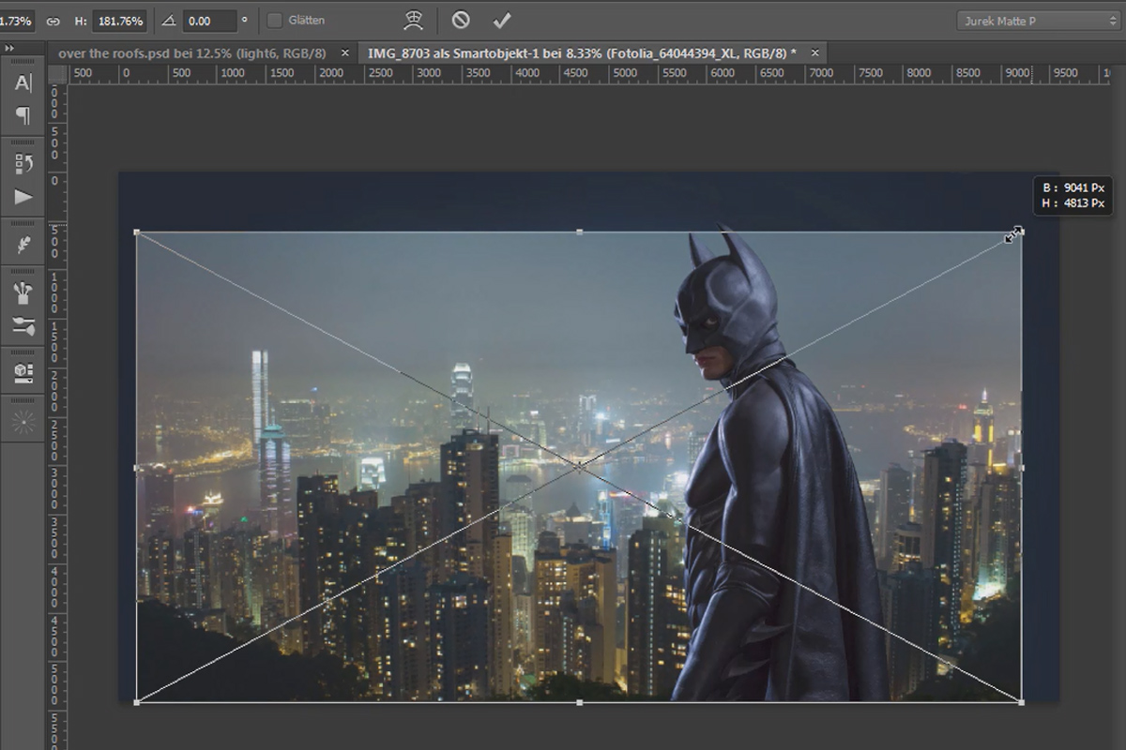
Task: Open the History panel icon
Action: [x=23, y=164]
